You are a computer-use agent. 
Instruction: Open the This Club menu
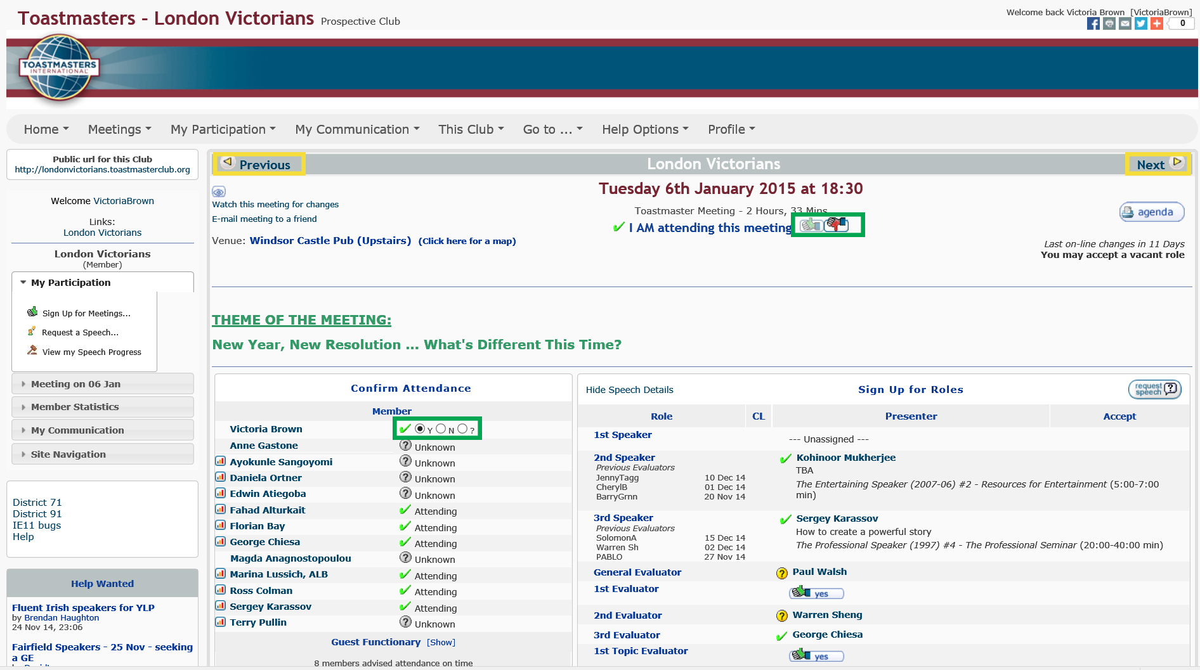coord(471,129)
